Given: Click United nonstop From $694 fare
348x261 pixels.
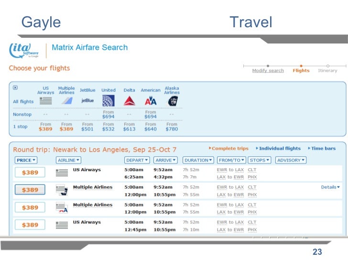Looking at the screenshot, I should coord(109,114).
